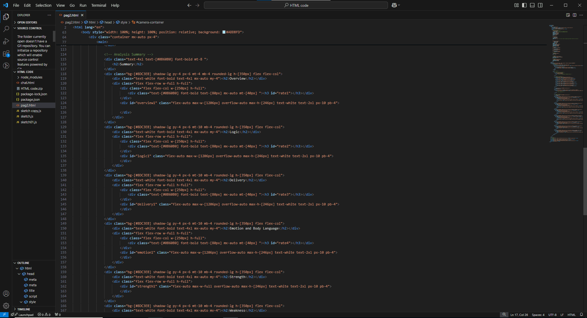
Task: Open the Copilot dropdown arrow
Action: pyautogui.click(x=399, y=5)
